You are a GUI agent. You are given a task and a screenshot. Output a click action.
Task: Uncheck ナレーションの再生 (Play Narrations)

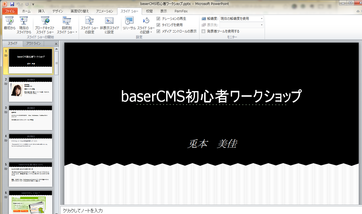pyautogui.click(x=158, y=19)
